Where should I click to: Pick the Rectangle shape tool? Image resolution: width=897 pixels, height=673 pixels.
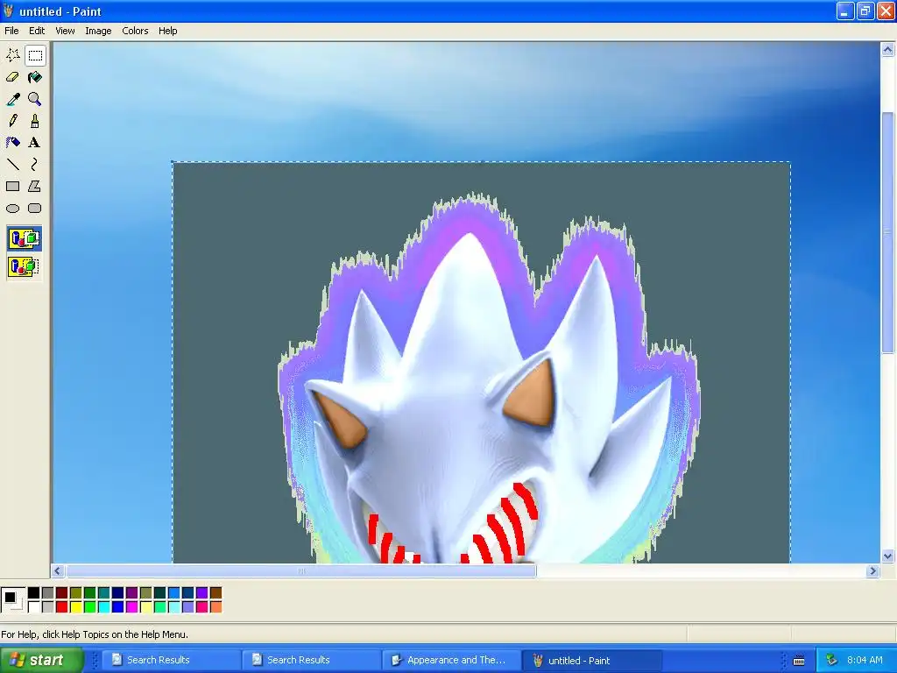pos(12,186)
